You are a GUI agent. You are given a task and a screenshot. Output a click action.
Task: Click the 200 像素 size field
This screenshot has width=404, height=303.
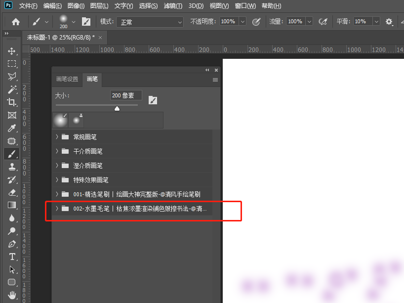tap(126, 95)
